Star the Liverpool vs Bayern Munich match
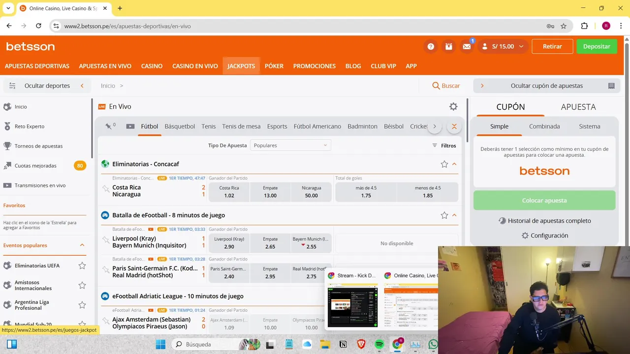The height and width of the screenshot is (354, 630). (106, 240)
